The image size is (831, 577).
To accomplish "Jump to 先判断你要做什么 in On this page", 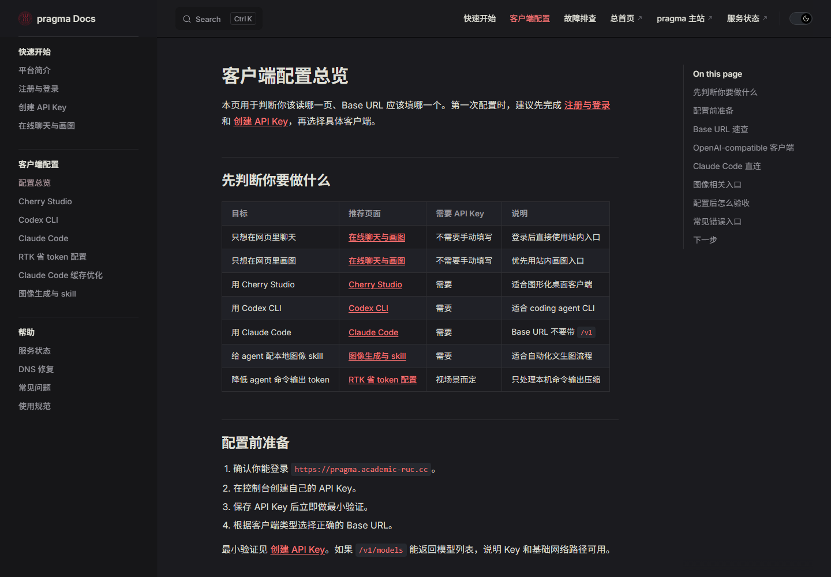I will 725,92.
